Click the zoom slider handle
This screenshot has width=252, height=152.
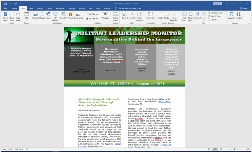[x=234, y=149]
